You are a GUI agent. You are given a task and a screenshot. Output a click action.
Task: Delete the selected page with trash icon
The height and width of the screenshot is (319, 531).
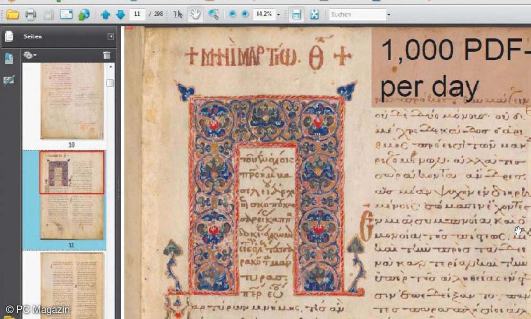(x=107, y=55)
